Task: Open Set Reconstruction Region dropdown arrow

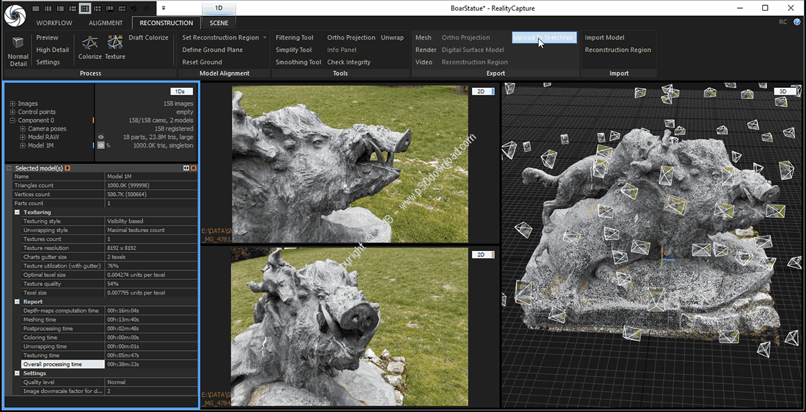Action: (265, 38)
